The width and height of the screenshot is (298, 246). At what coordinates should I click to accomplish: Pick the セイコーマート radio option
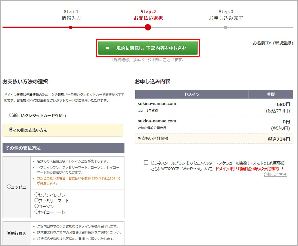coord(36,212)
